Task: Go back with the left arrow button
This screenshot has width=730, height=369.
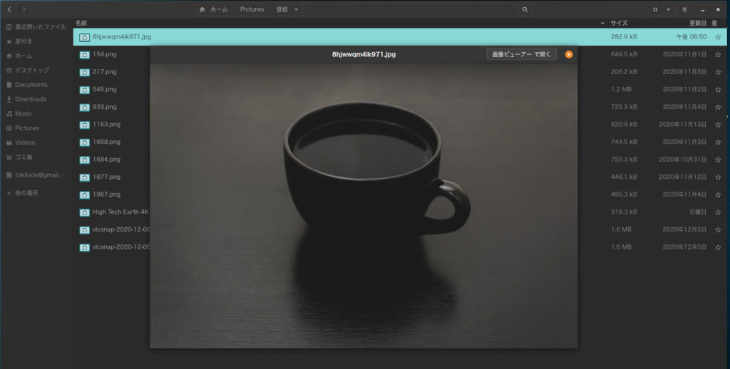Action: point(9,9)
